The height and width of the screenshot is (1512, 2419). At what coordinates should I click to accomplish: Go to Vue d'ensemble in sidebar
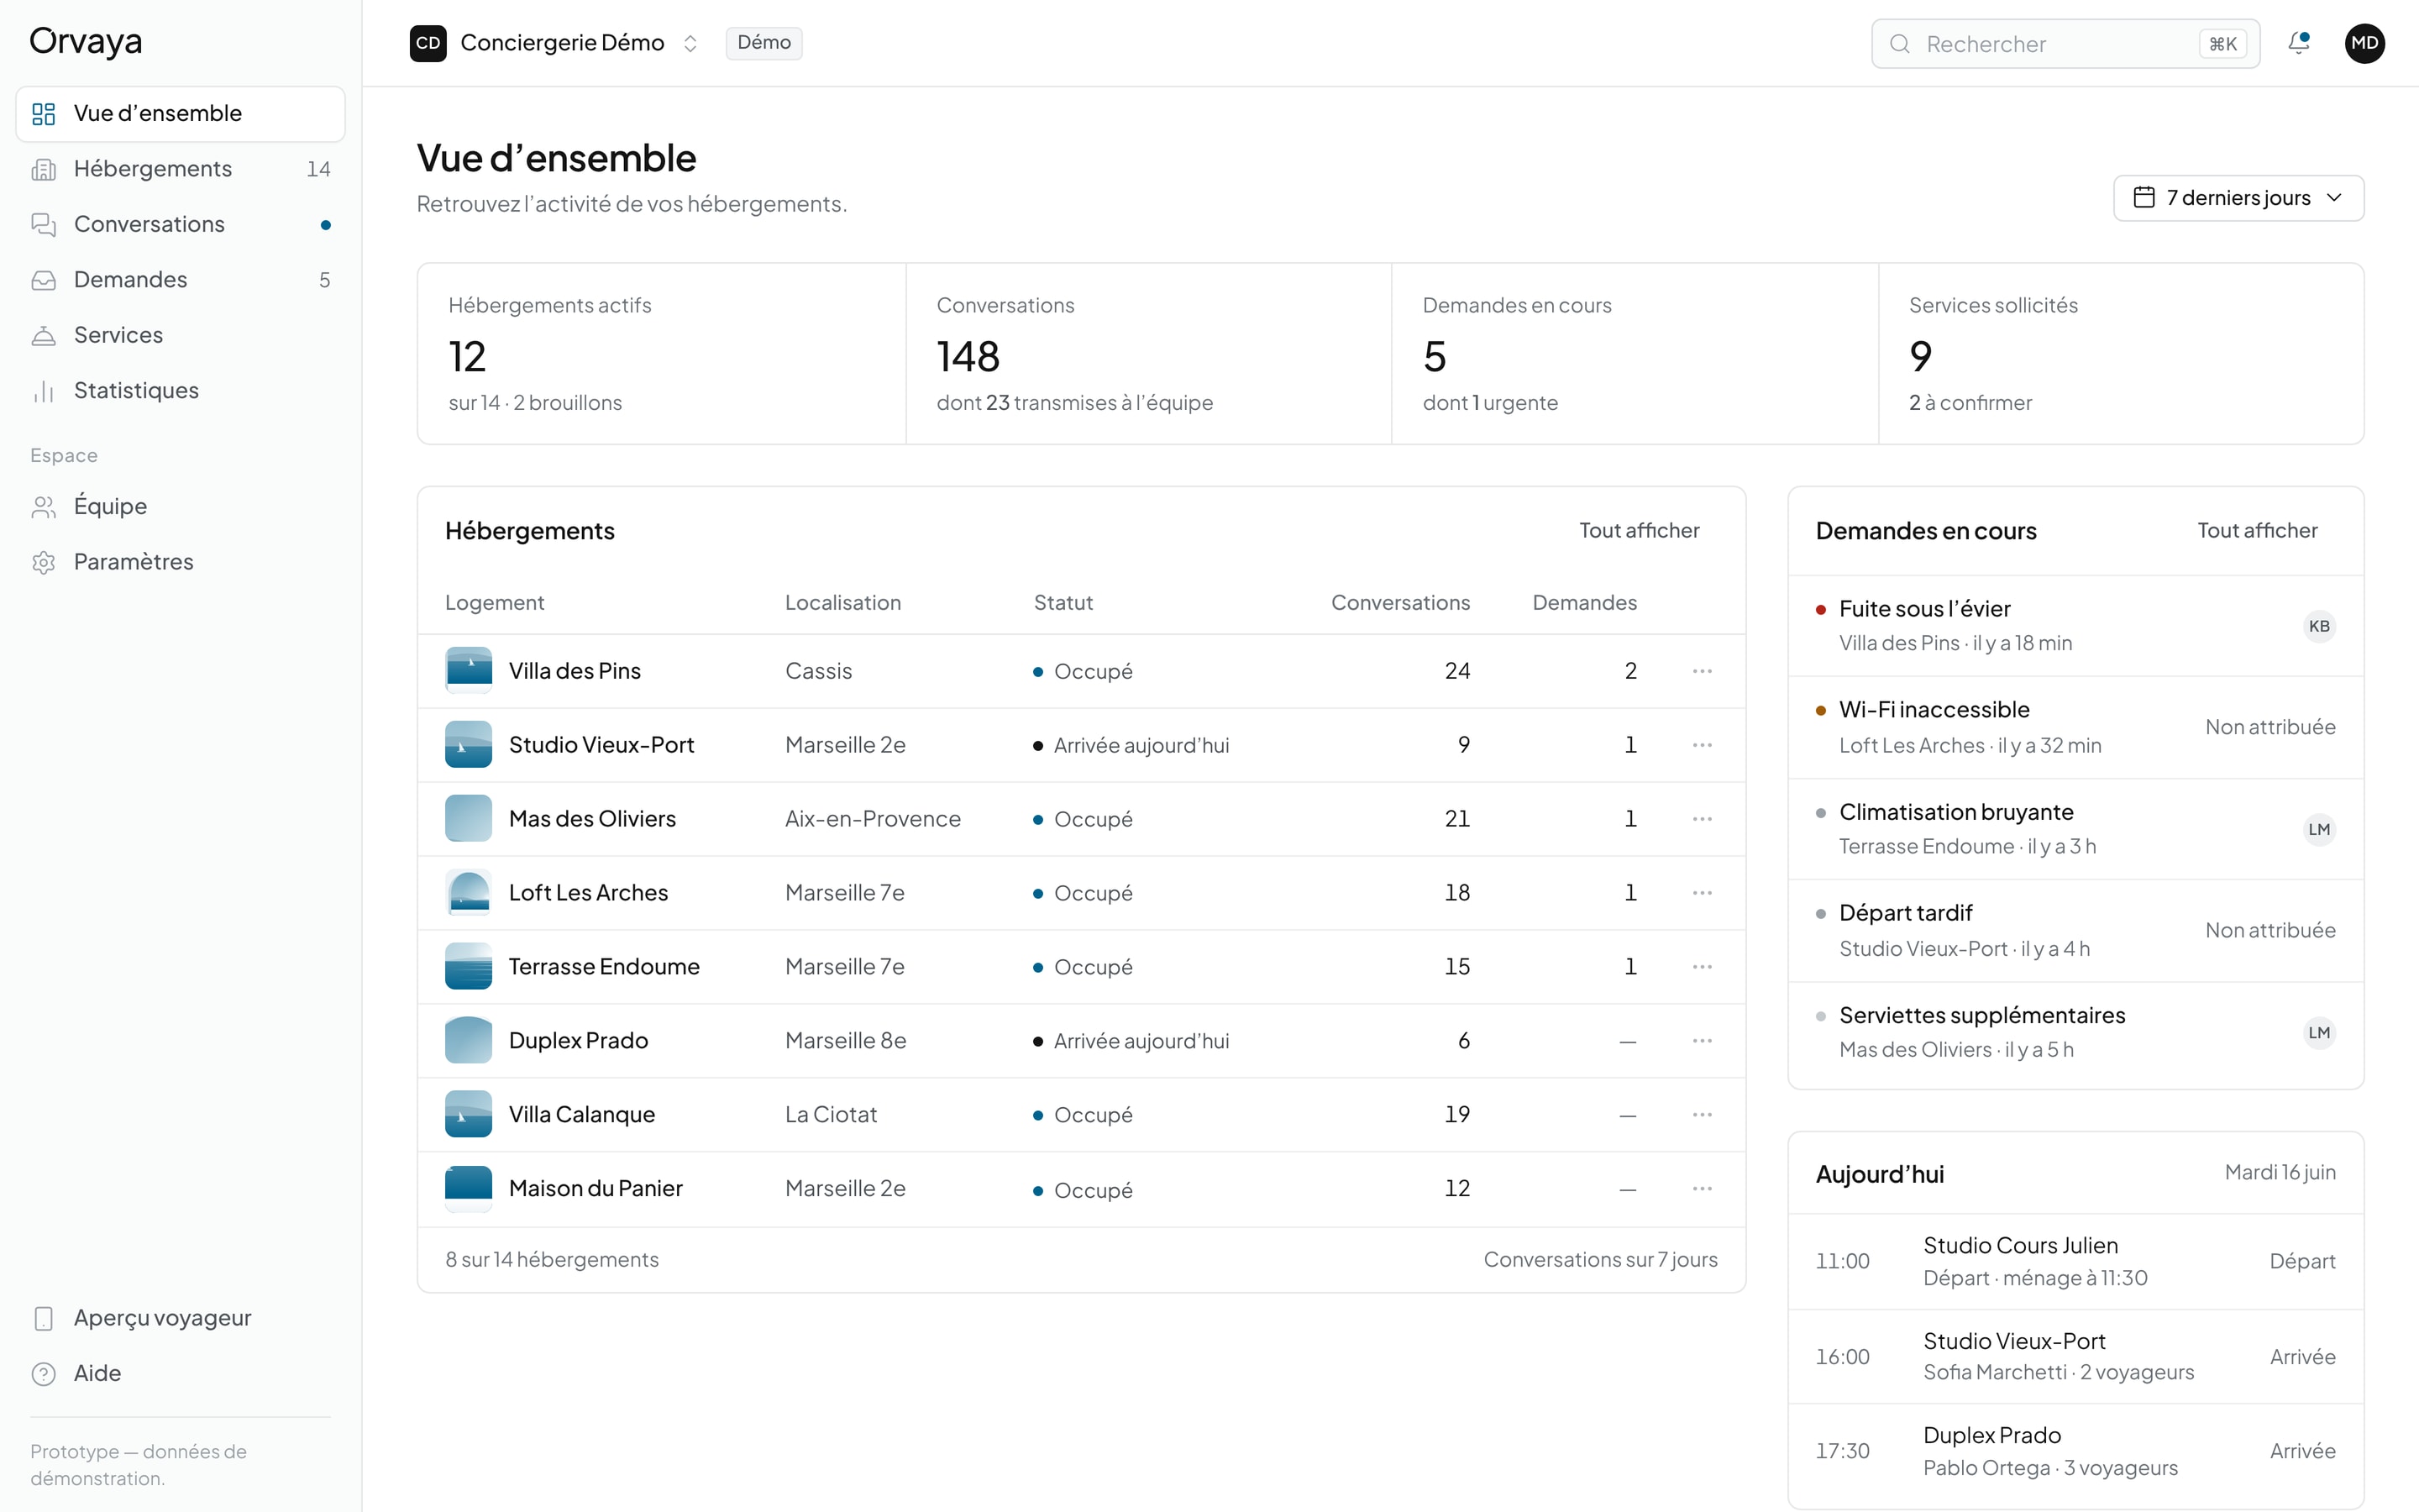tap(181, 113)
